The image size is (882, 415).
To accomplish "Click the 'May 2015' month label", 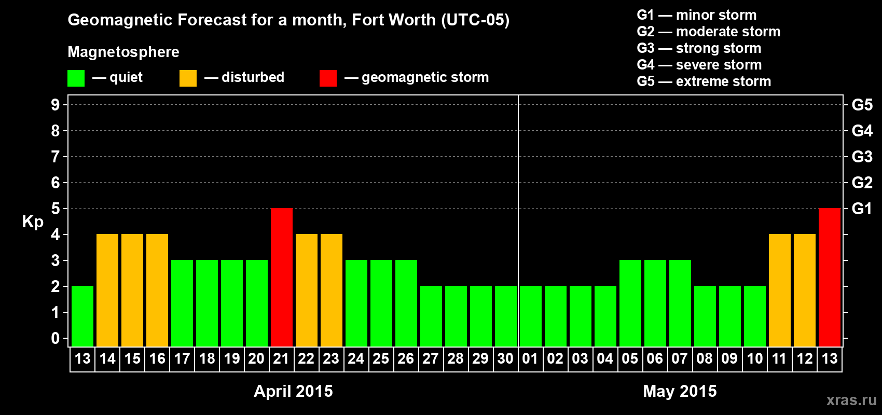I will (x=680, y=391).
